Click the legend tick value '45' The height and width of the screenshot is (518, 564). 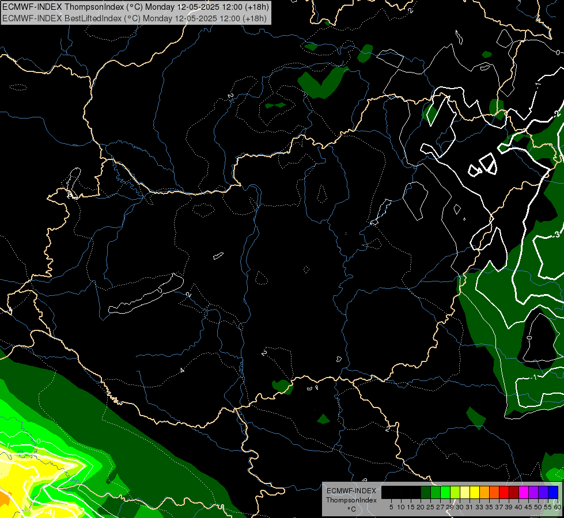coord(528,507)
